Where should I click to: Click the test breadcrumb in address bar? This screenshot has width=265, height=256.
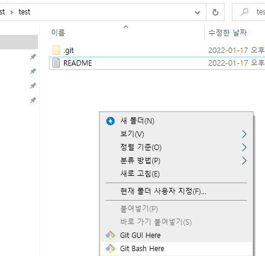[x=24, y=12]
